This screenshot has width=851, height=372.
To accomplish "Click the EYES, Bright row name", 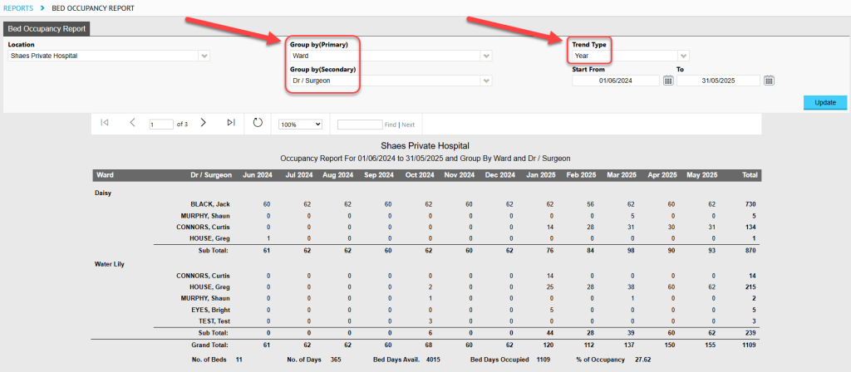I will coord(210,310).
